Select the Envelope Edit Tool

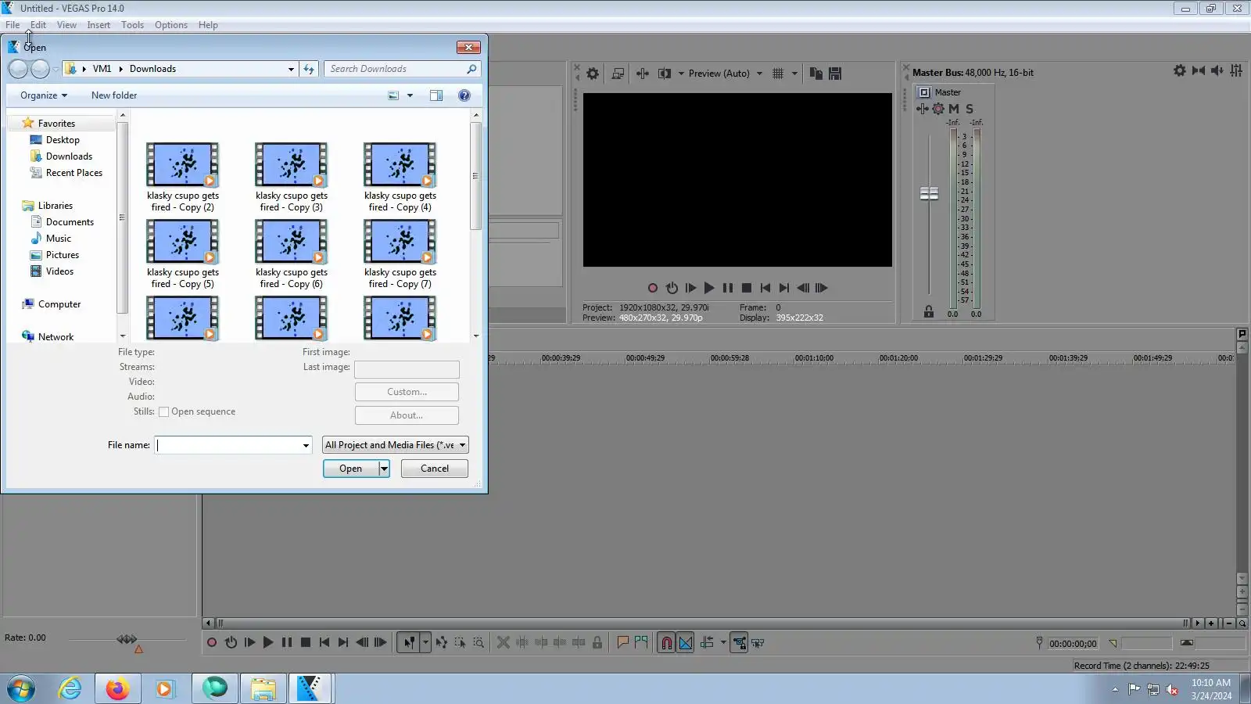[442, 643]
